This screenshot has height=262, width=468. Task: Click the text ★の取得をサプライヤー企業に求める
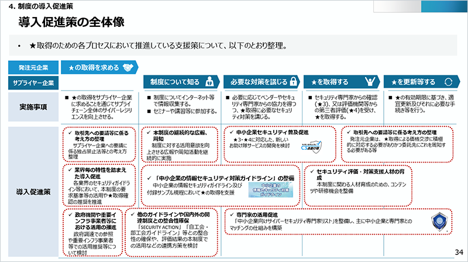click(x=101, y=107)
